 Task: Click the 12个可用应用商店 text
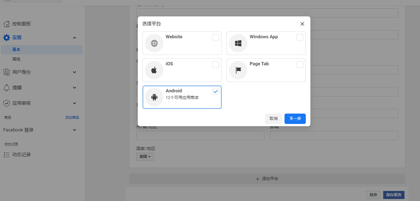click(182, 97)
